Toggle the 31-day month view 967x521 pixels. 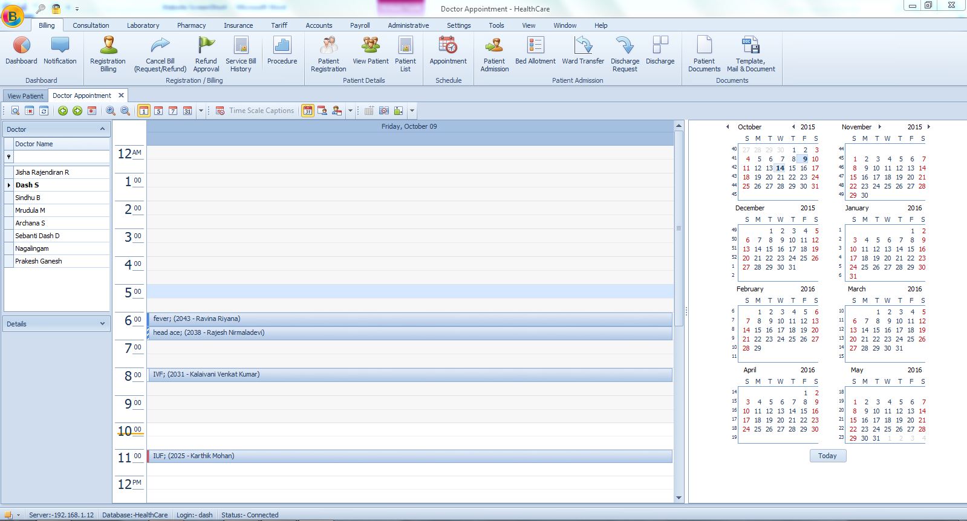187,111
